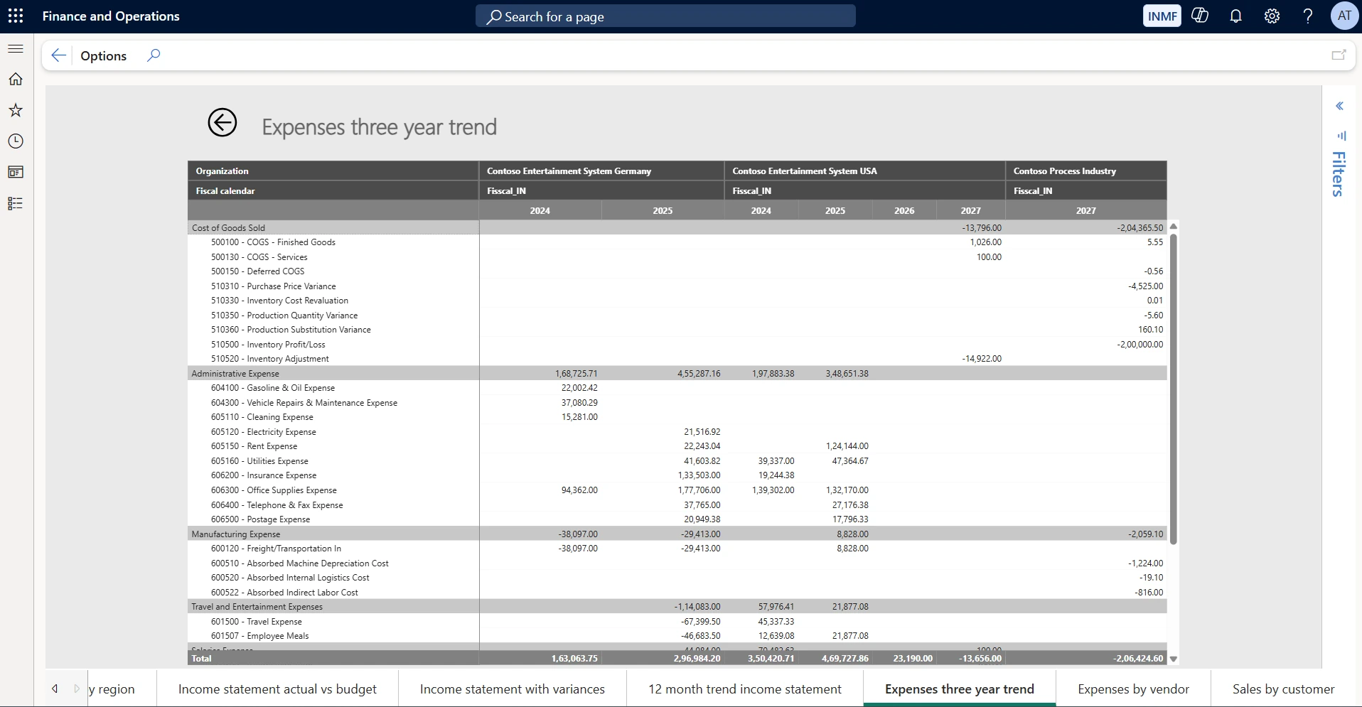
Task: Click the pop-out window icon
Action: (x=1339, y=55)
